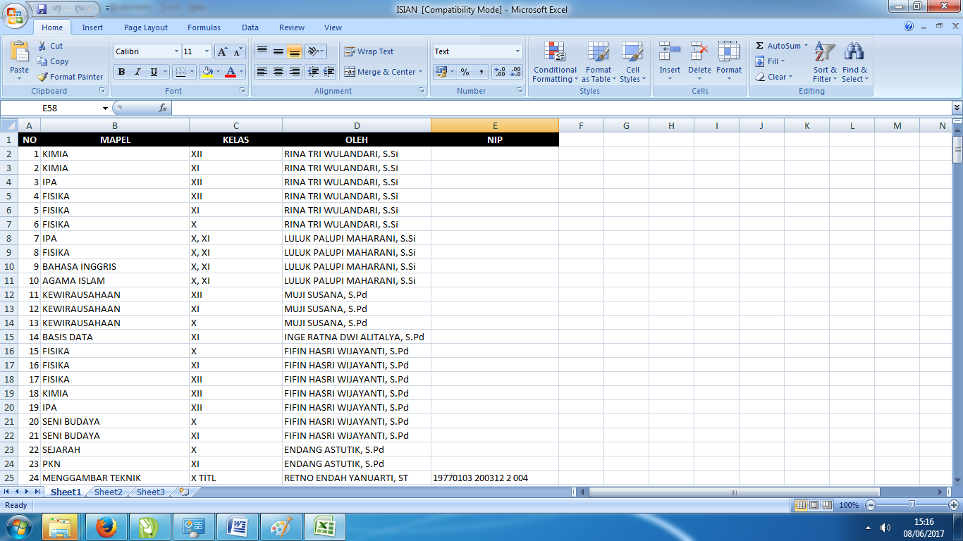The width and height of the screenshot is (963, 541).
Task: Click the Center align icon
Action: tap(278, 72)
